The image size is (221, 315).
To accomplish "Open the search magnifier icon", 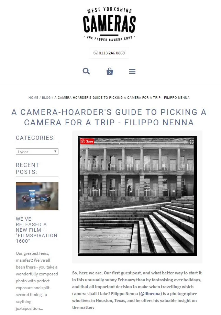I will tap(86, 71).
